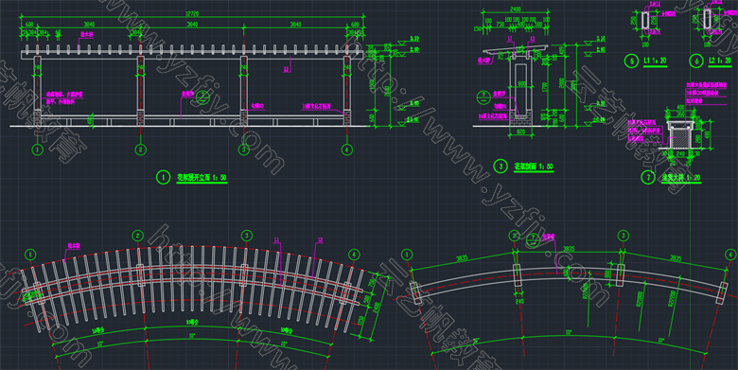Click the detail reference bubble 7 in the section drawing
738x370 pixels.
(x=483, y=97)
